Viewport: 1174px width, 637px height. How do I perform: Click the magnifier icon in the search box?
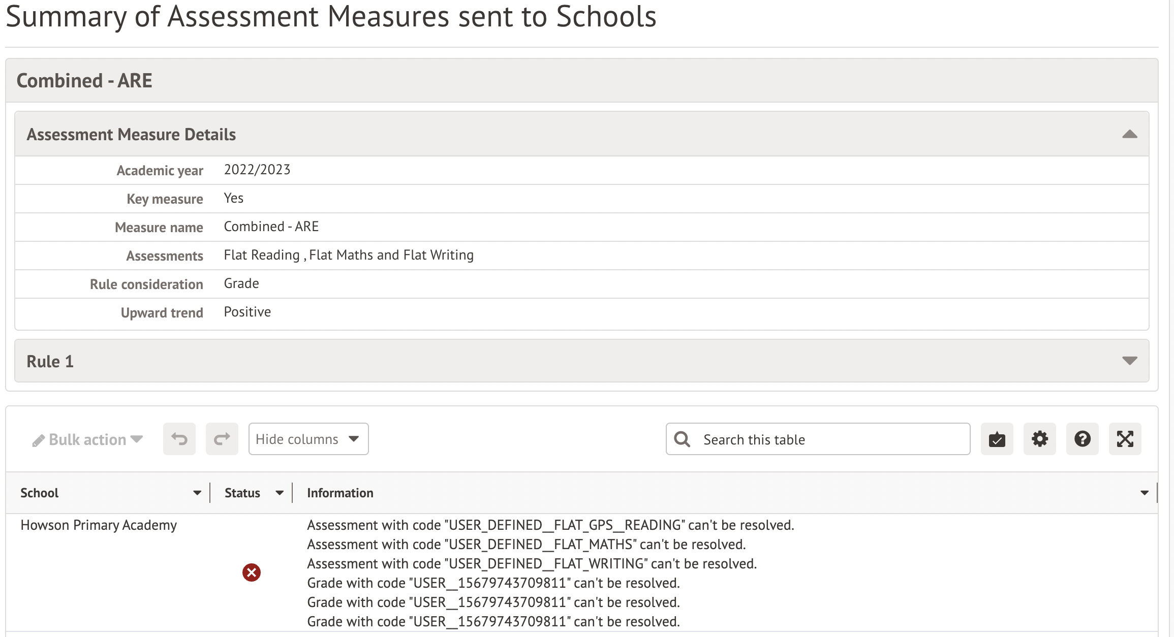coord(682,439)
